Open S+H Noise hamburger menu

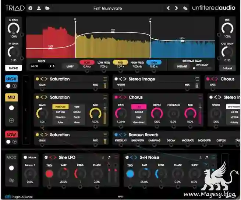point(213,157)
